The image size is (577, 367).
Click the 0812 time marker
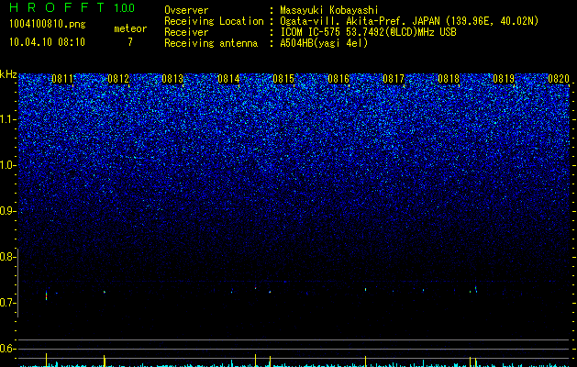click(x=118, y=79)
